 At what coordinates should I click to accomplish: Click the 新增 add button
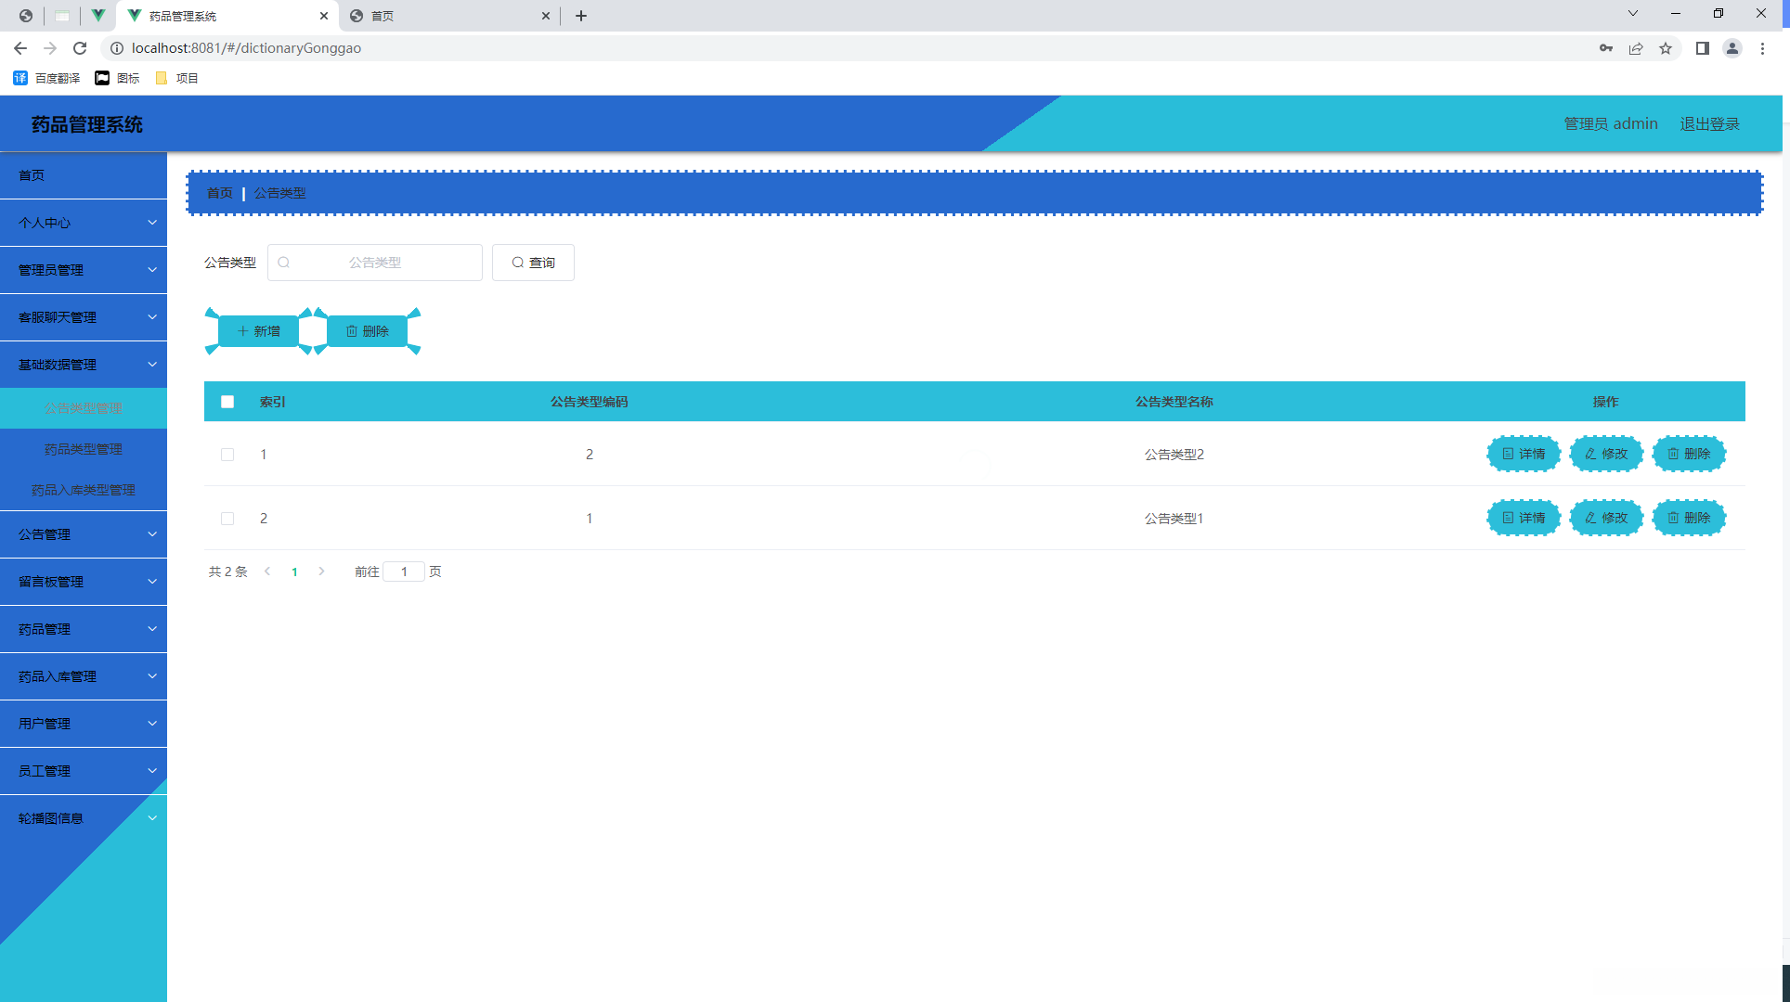click(x=259, y=331)
